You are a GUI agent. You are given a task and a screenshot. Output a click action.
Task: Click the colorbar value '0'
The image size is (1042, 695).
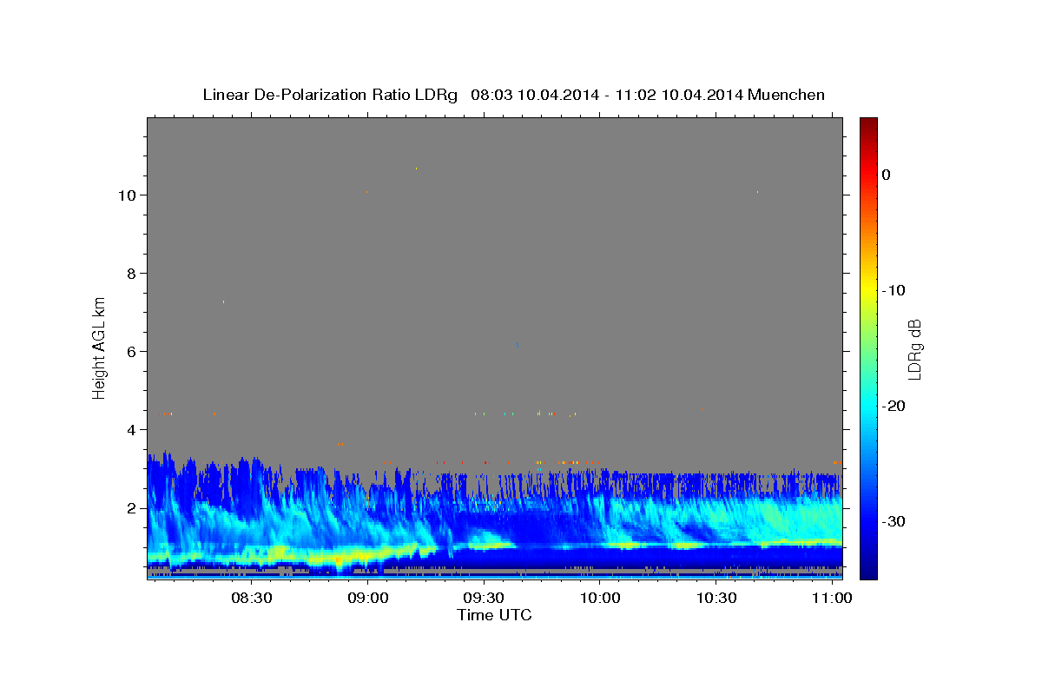click(x=887, y=175)
